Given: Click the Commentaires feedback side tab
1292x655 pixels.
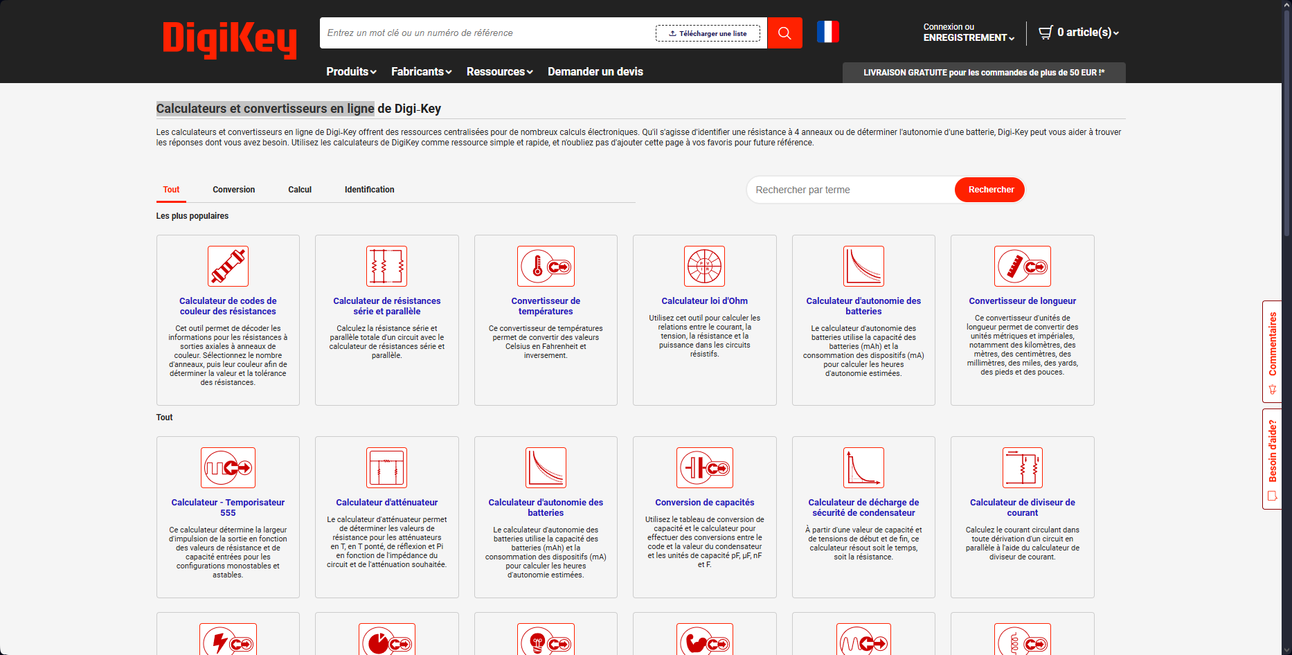Looking at the screenshot, I should point(1272,352).
